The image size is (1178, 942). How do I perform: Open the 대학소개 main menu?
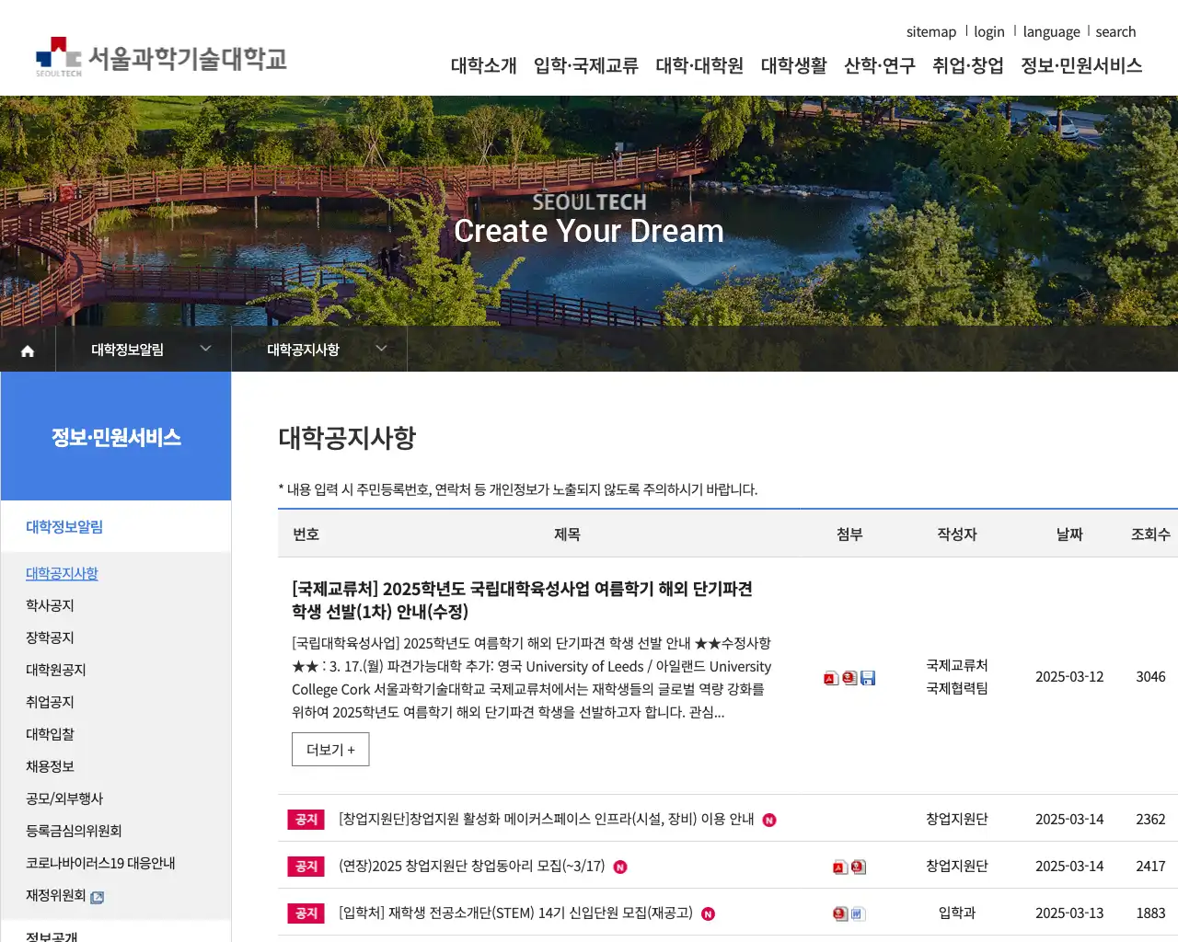pyautogui.click(x=484, y=65)
